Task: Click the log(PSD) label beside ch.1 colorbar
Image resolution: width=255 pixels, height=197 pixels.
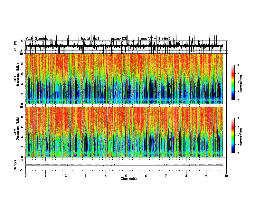Action: tap(241, 84)
